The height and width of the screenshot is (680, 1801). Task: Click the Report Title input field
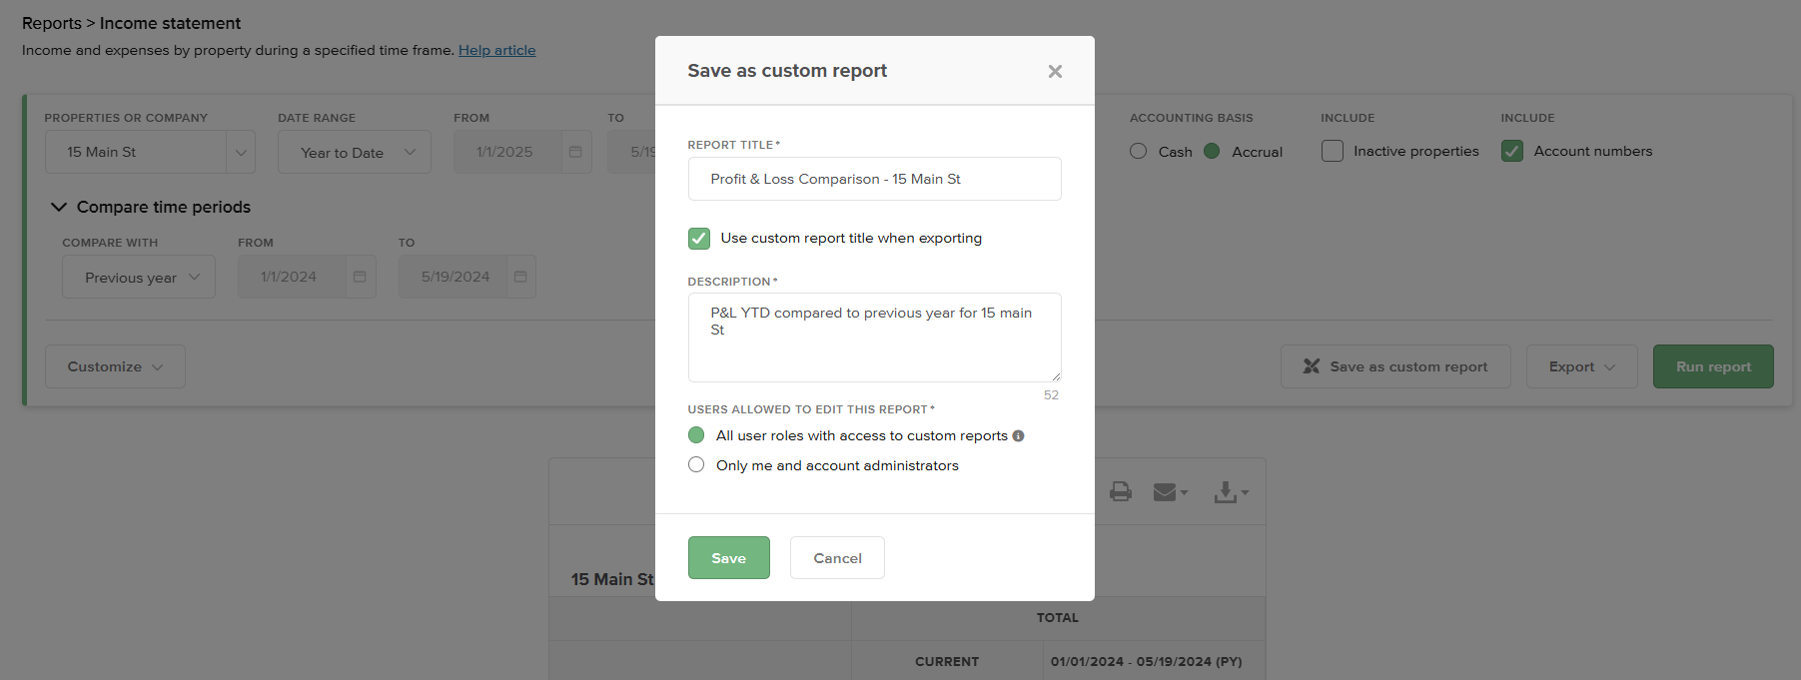[875, 179]
